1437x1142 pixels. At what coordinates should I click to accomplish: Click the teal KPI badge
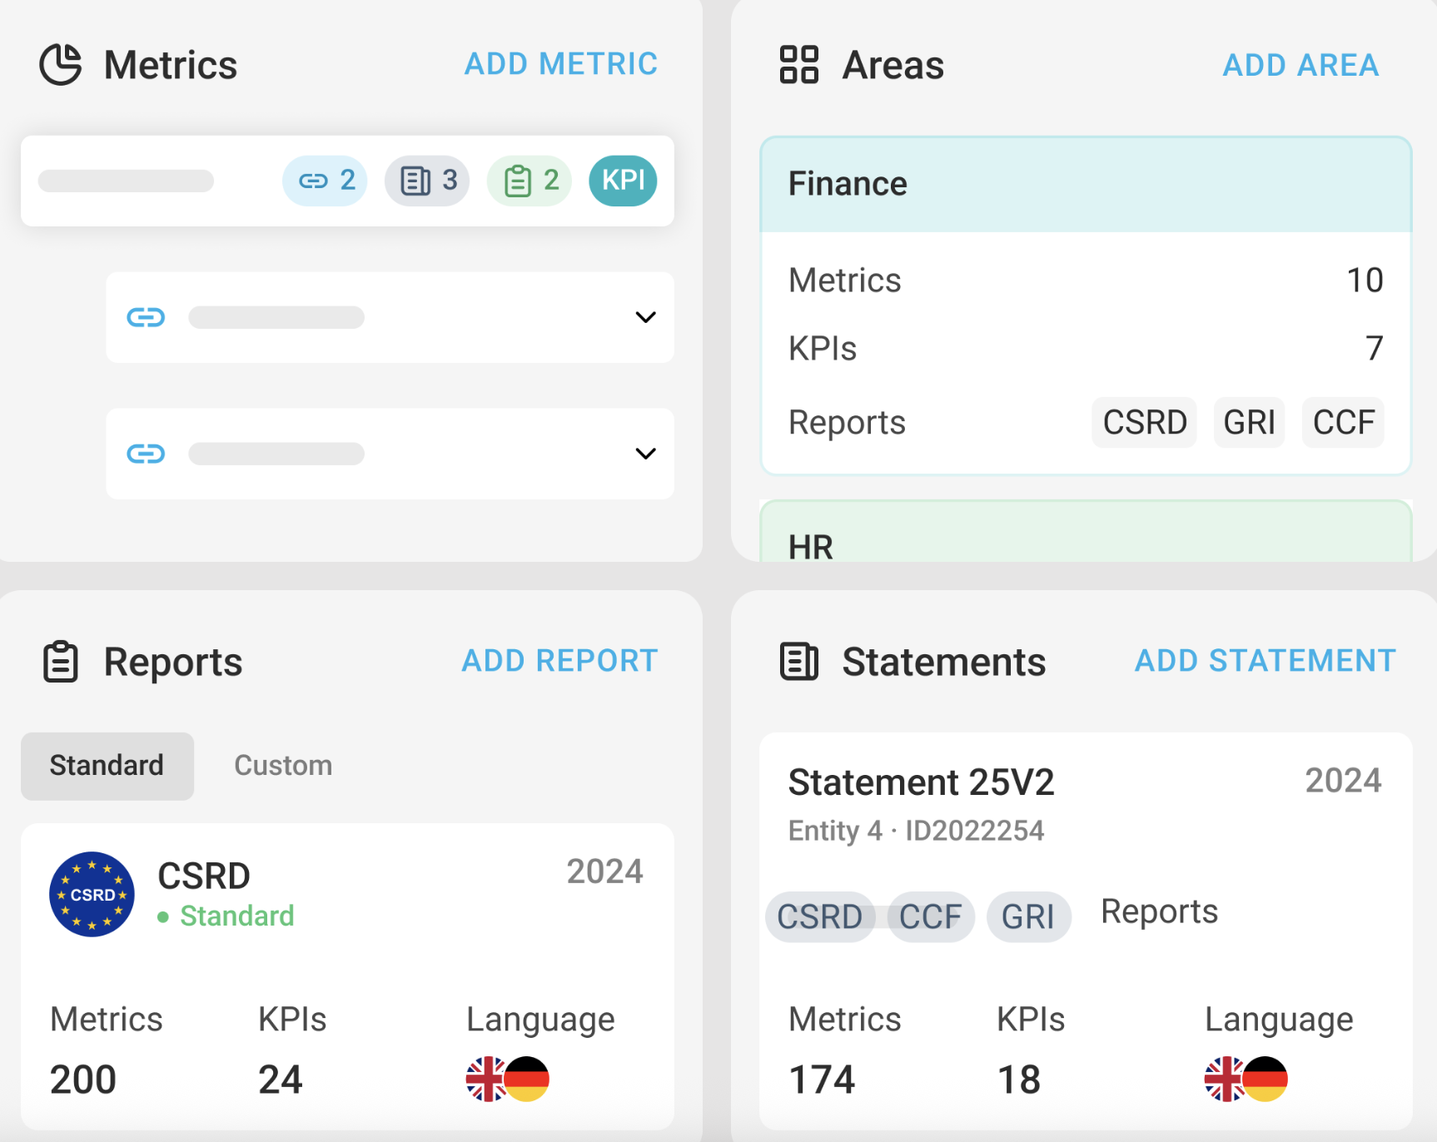coord(623,181)
